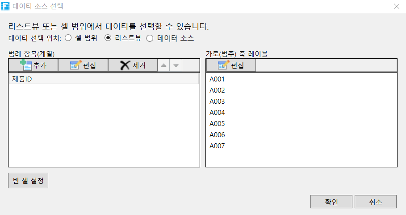This screenshot has width=406, height=215.
Task: Select axis label A007
Action: point(217,146)
